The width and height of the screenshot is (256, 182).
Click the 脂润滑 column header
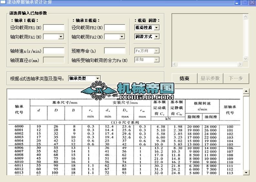(194, 117)
